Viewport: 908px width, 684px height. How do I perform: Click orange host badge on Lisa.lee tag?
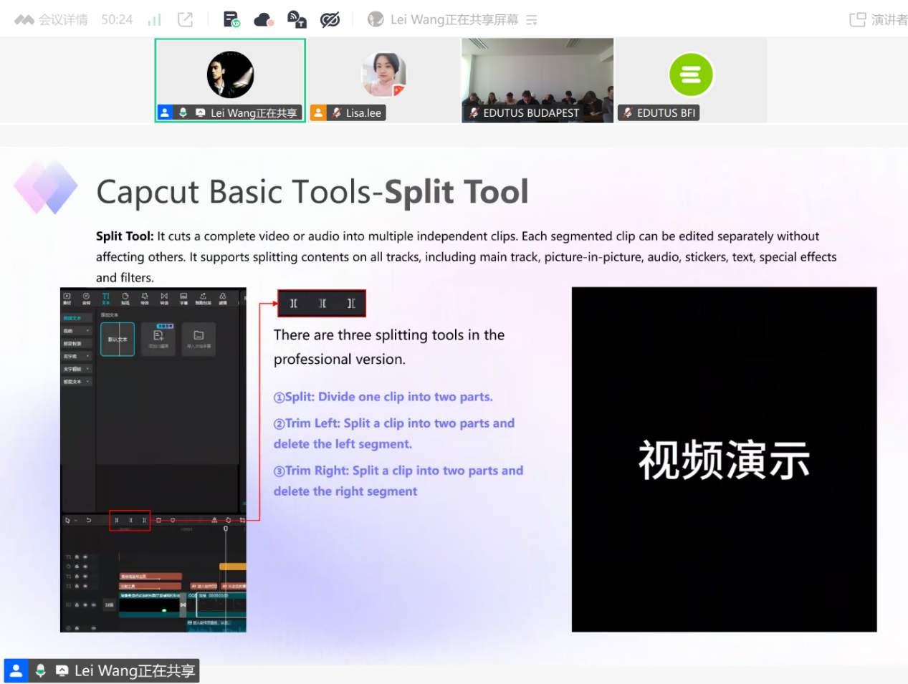pos(318,112)
